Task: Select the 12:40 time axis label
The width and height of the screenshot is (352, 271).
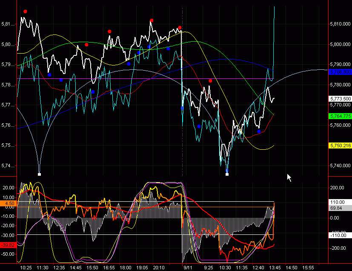Action: (258, 268)
